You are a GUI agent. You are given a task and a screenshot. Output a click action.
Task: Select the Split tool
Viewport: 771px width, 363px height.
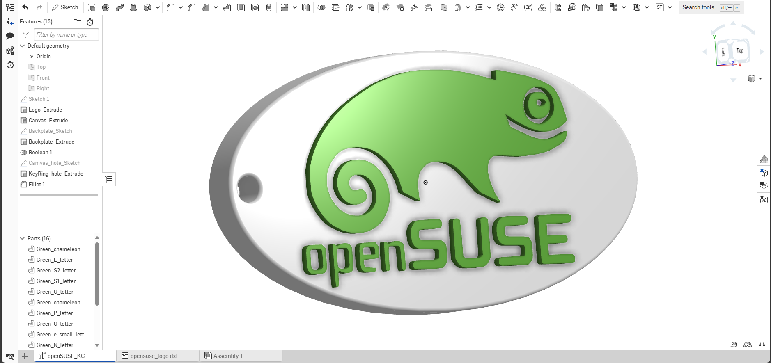335,7
